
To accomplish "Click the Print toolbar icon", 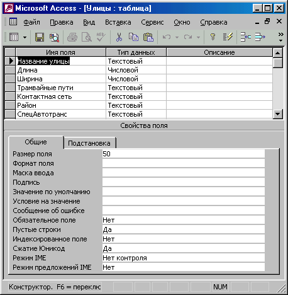I will 72,37.
